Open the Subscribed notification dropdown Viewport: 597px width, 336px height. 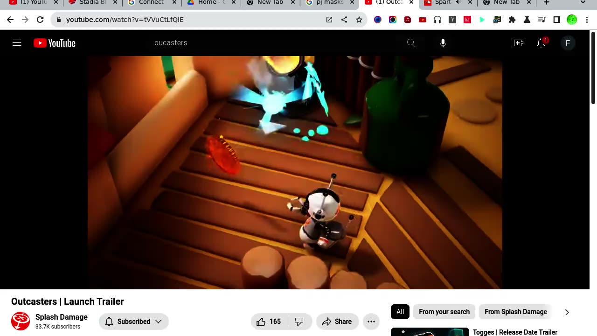pos(133,322)
